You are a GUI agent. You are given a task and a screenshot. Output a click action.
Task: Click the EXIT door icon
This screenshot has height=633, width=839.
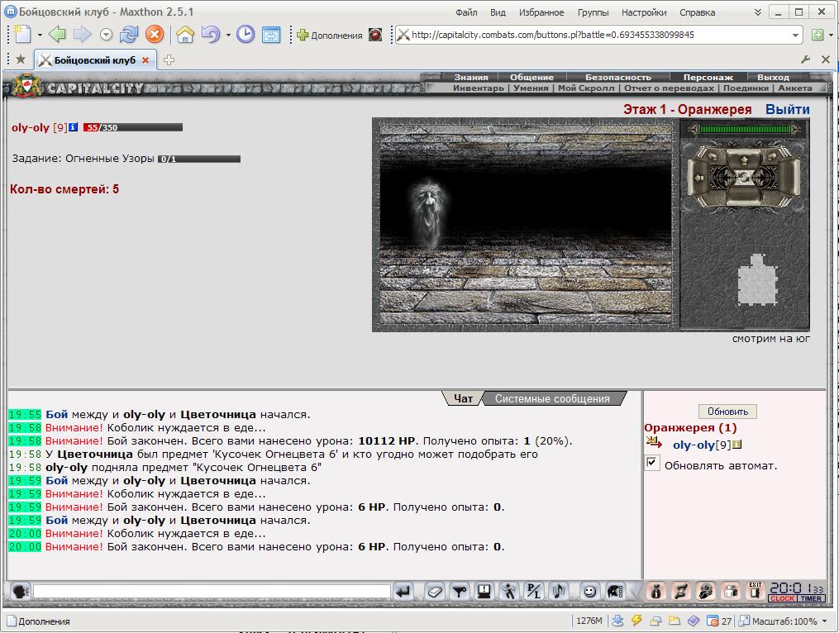tap(755, 591)
